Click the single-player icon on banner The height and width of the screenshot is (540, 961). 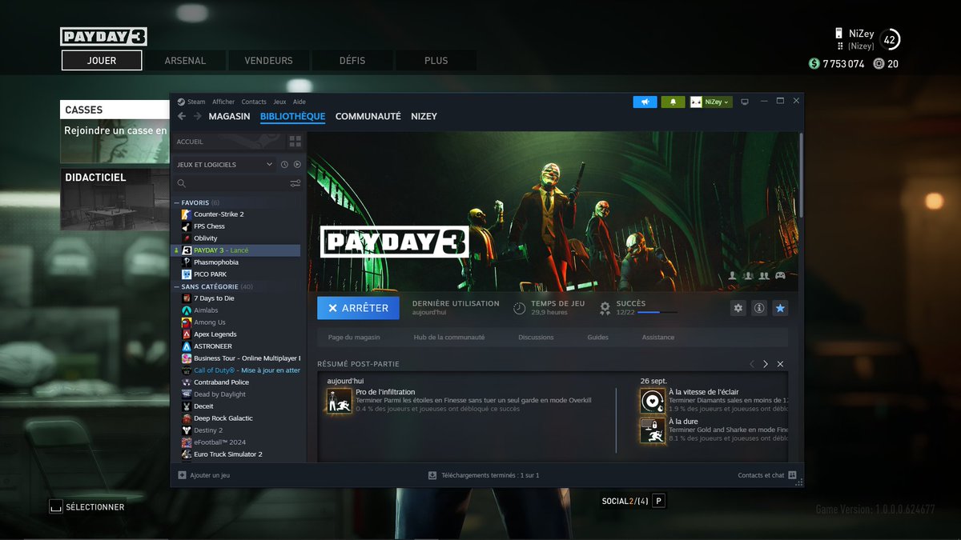coord(733,276)
